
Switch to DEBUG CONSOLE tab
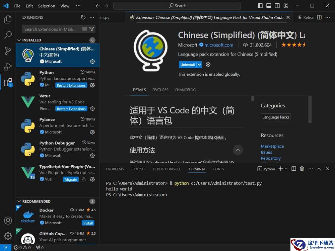point(167,169)
